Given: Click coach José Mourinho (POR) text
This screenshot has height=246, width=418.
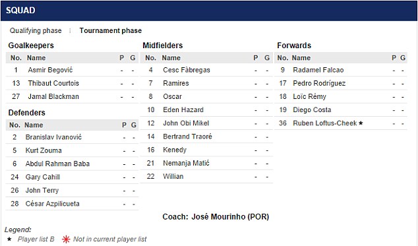Looking at the screenshot, I should [216, 216].
